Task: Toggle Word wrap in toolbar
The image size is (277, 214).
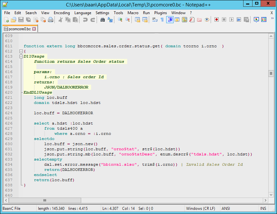Action: pos(155,20)
